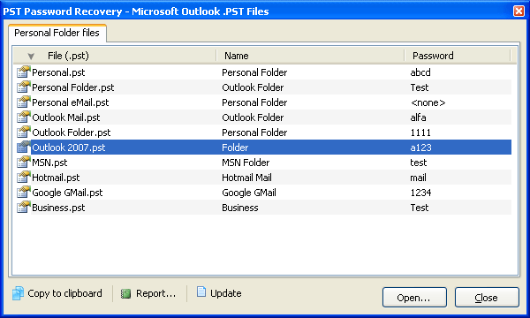Open the Report... dialog
Screen dimensions: 530x318
155,293
